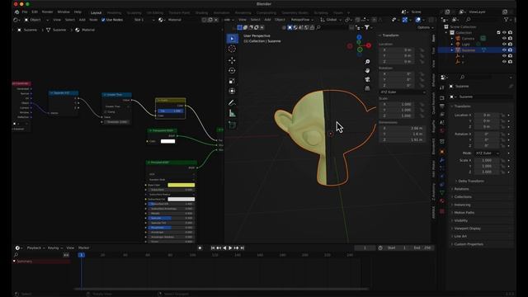Open the Options dropdown in viewport
528x297 pixels.
click(x=425, y=27)
